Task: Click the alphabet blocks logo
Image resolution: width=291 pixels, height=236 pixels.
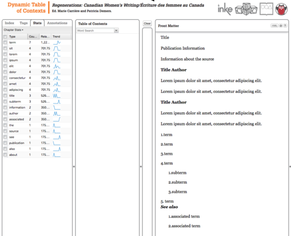Action: point(246,9)
